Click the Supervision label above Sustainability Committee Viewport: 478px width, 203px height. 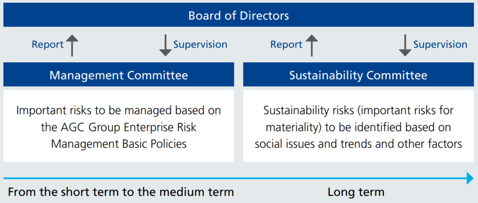(x=440, y=45)
